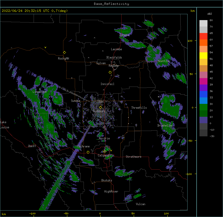
Task: Click the Limestone label
Action: (40, 92)
